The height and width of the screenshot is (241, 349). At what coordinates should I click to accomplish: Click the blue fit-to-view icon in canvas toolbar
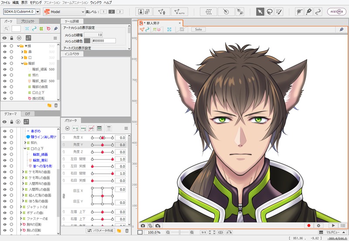point(169,29)
